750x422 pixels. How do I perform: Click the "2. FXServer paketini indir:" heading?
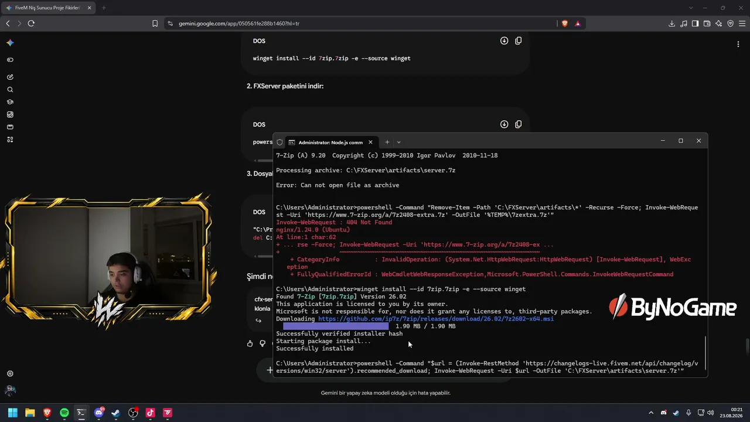(x=285, y=86)
